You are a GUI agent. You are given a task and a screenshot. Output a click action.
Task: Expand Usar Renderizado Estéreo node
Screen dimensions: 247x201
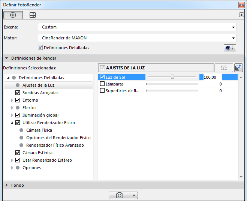click(x=12, y=160)
